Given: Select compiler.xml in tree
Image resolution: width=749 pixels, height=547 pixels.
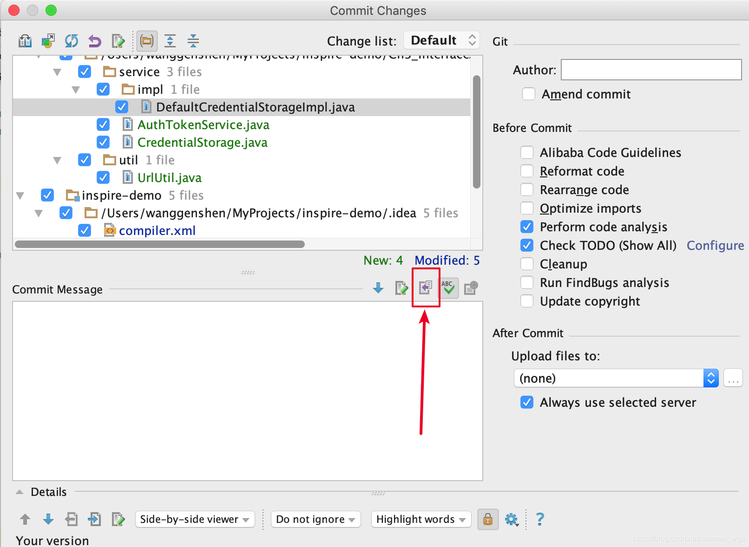Looking at the screenshot, I should point(157,230).
